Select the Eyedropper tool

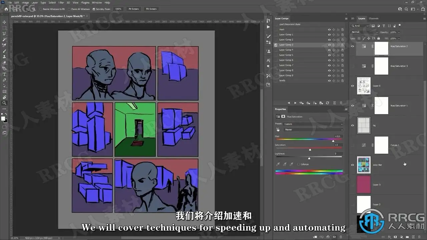[x=4, y=45]
